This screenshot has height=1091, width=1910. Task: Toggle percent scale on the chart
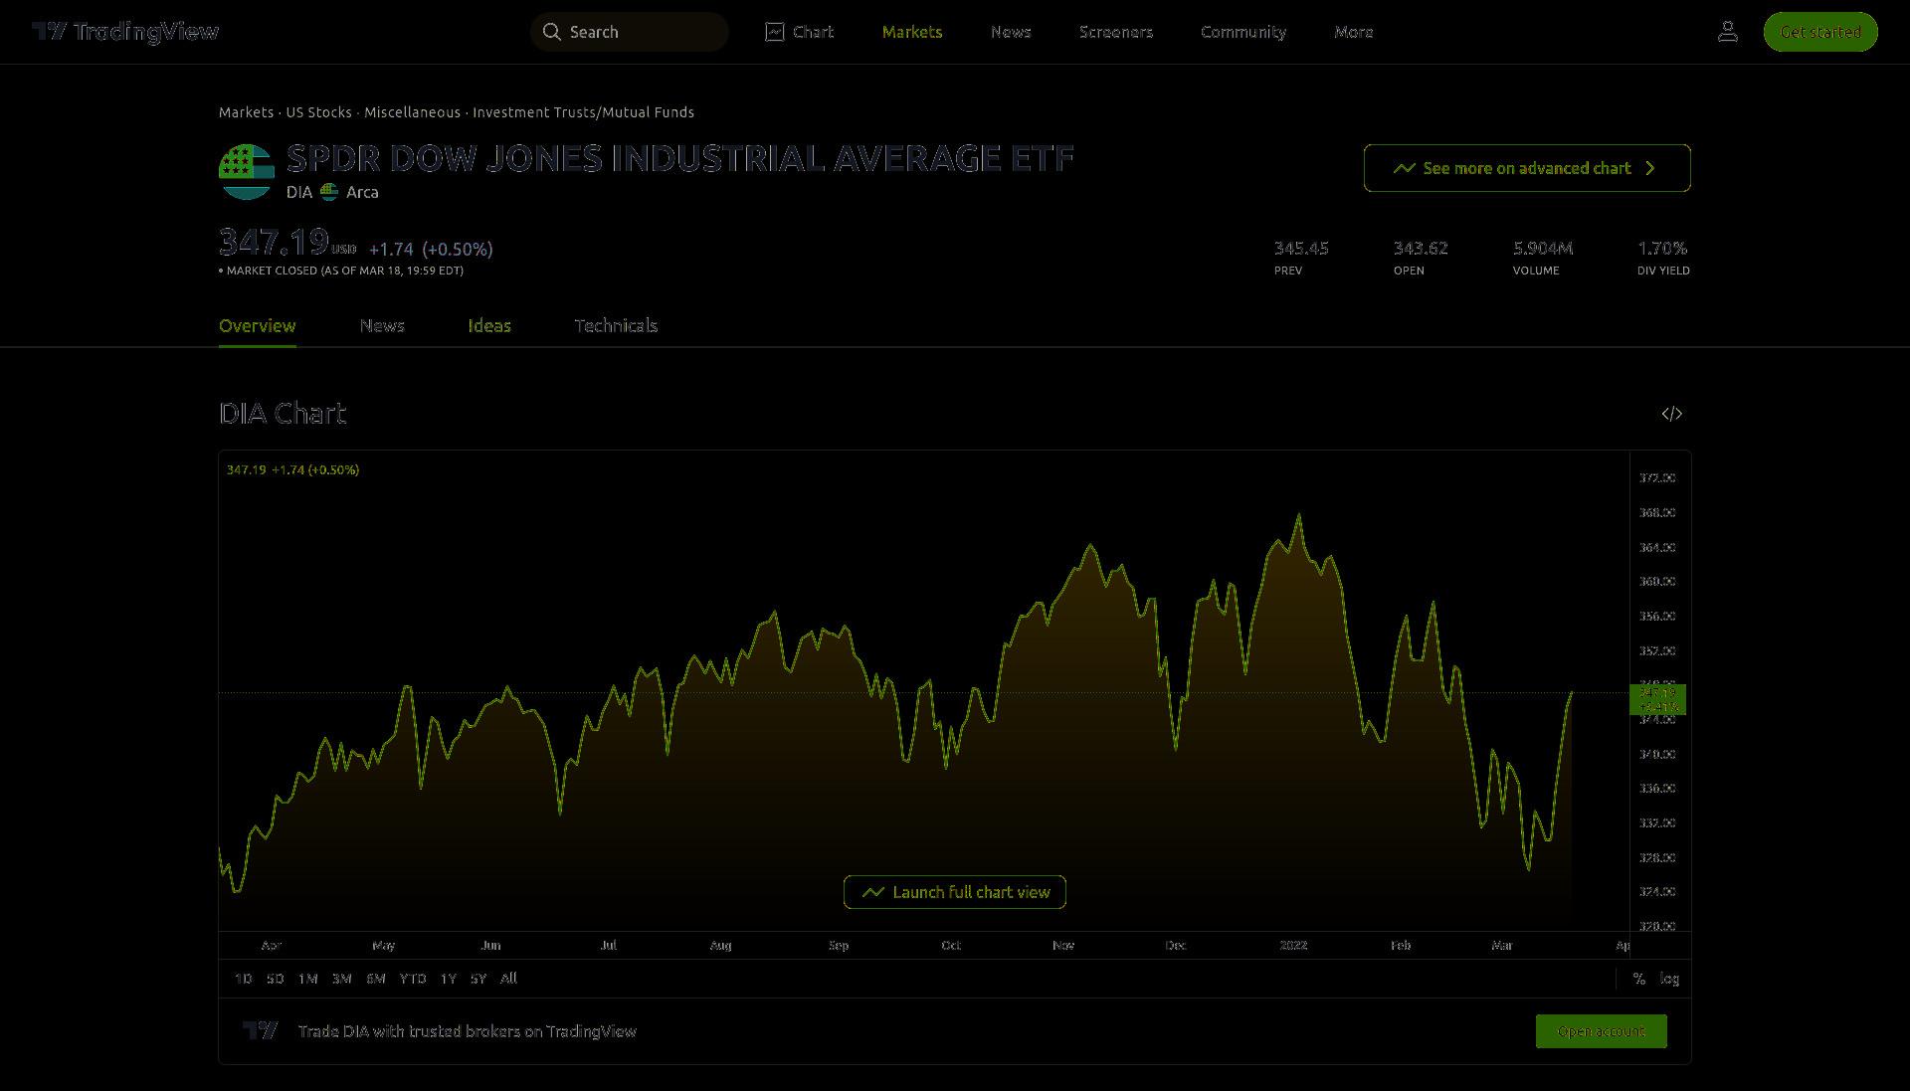1638,979
